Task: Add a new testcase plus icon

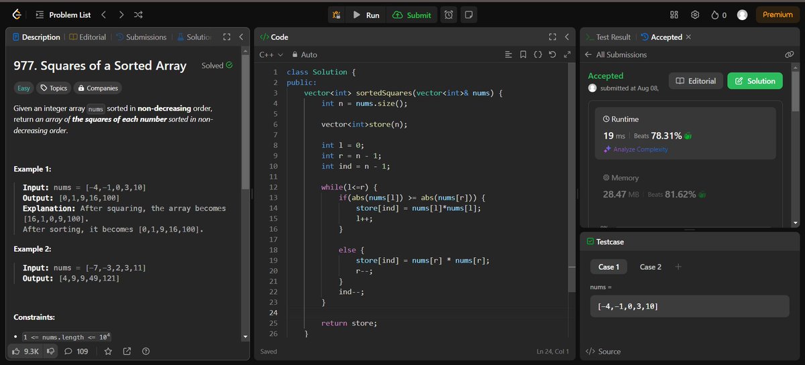Action: pyautogui.click(x=678, y=267)
